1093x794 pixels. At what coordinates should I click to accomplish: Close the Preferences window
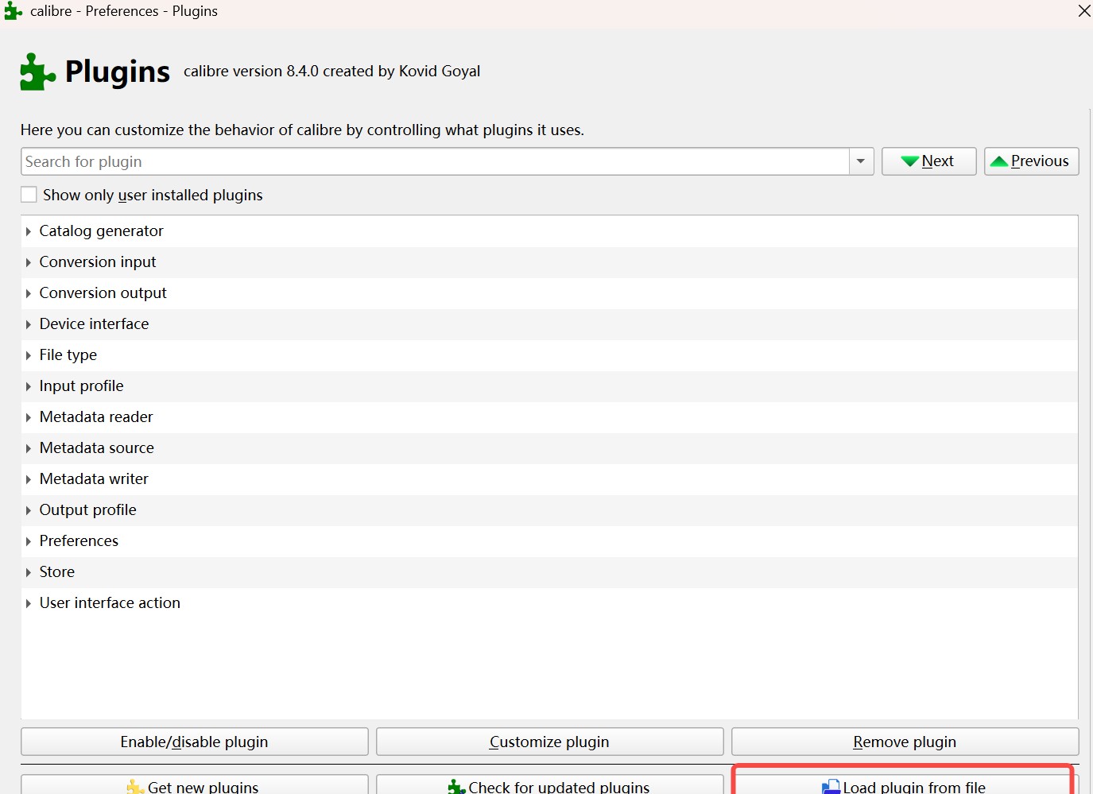pos(1083,11)
